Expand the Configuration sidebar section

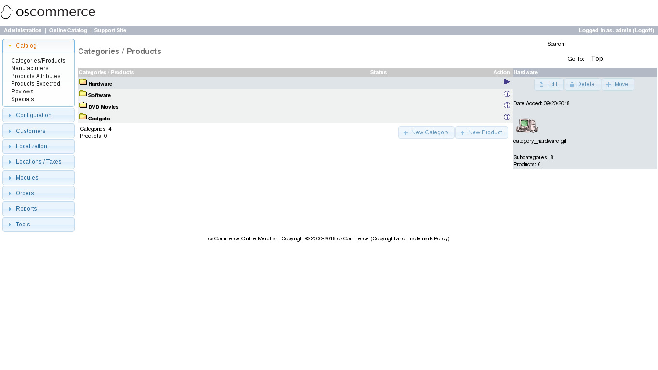tap(39, 115)
